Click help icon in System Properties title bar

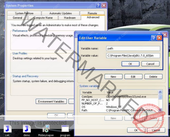(x=98, y=5)
